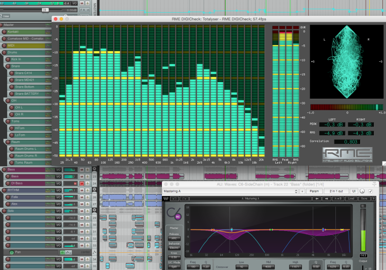
Task: Arm record on Snare MD421 track
Action: (12, 80)
